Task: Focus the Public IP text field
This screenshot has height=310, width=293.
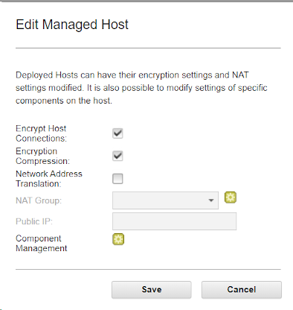Action: (174, 221)
